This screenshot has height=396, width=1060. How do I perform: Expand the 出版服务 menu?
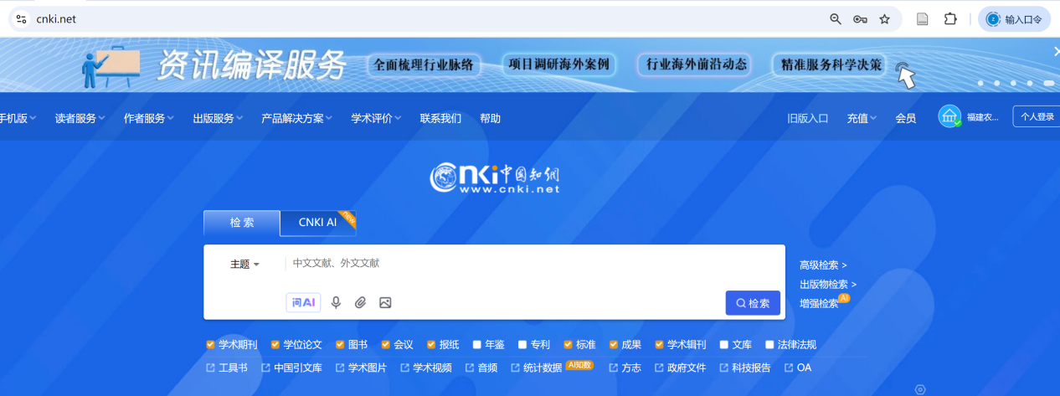point(218,118)
